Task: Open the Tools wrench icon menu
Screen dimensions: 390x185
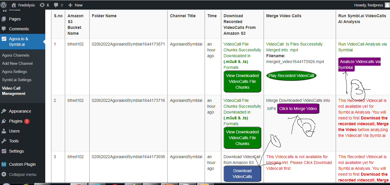Action: [x=4, y=141]
